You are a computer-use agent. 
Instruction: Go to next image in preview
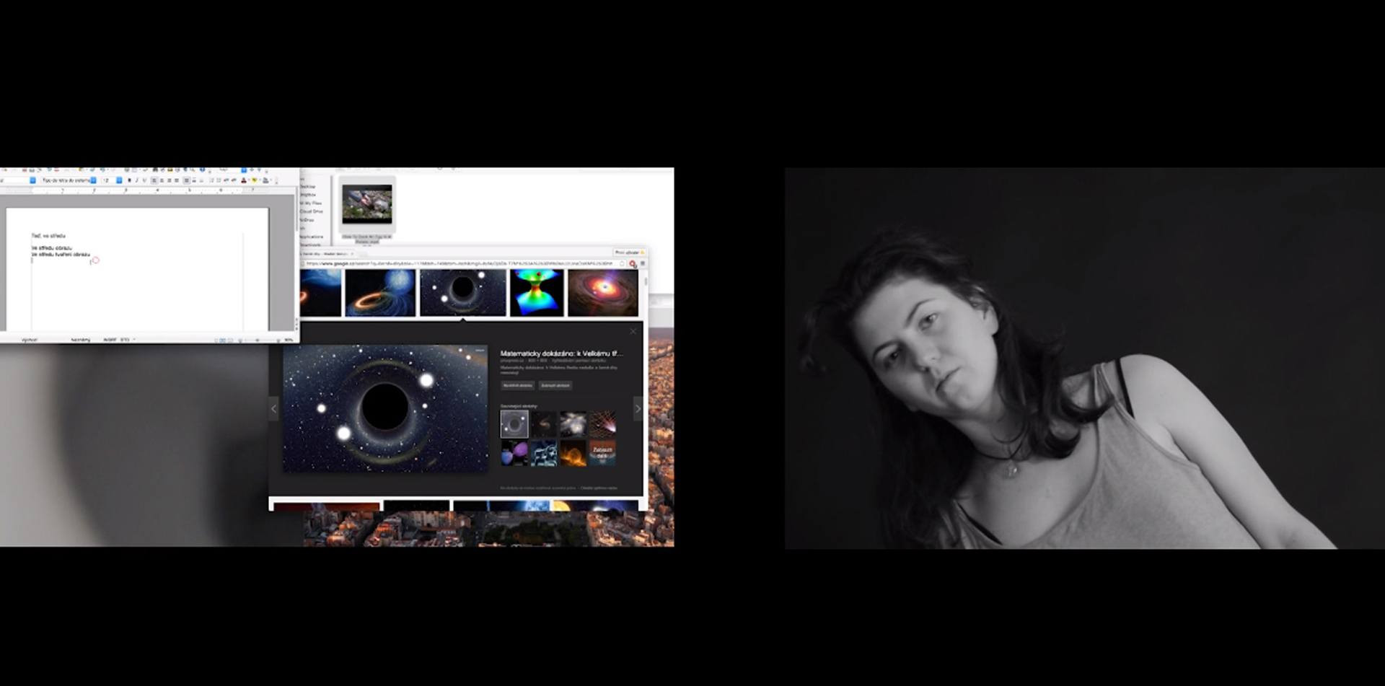coord(638,409)
